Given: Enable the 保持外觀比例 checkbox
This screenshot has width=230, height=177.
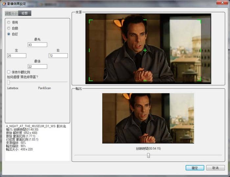Looking at the screenshot, I should 9,72.
